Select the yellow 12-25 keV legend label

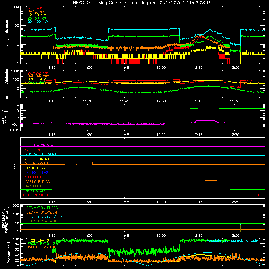pyautogui.click(x=37, y=15)
